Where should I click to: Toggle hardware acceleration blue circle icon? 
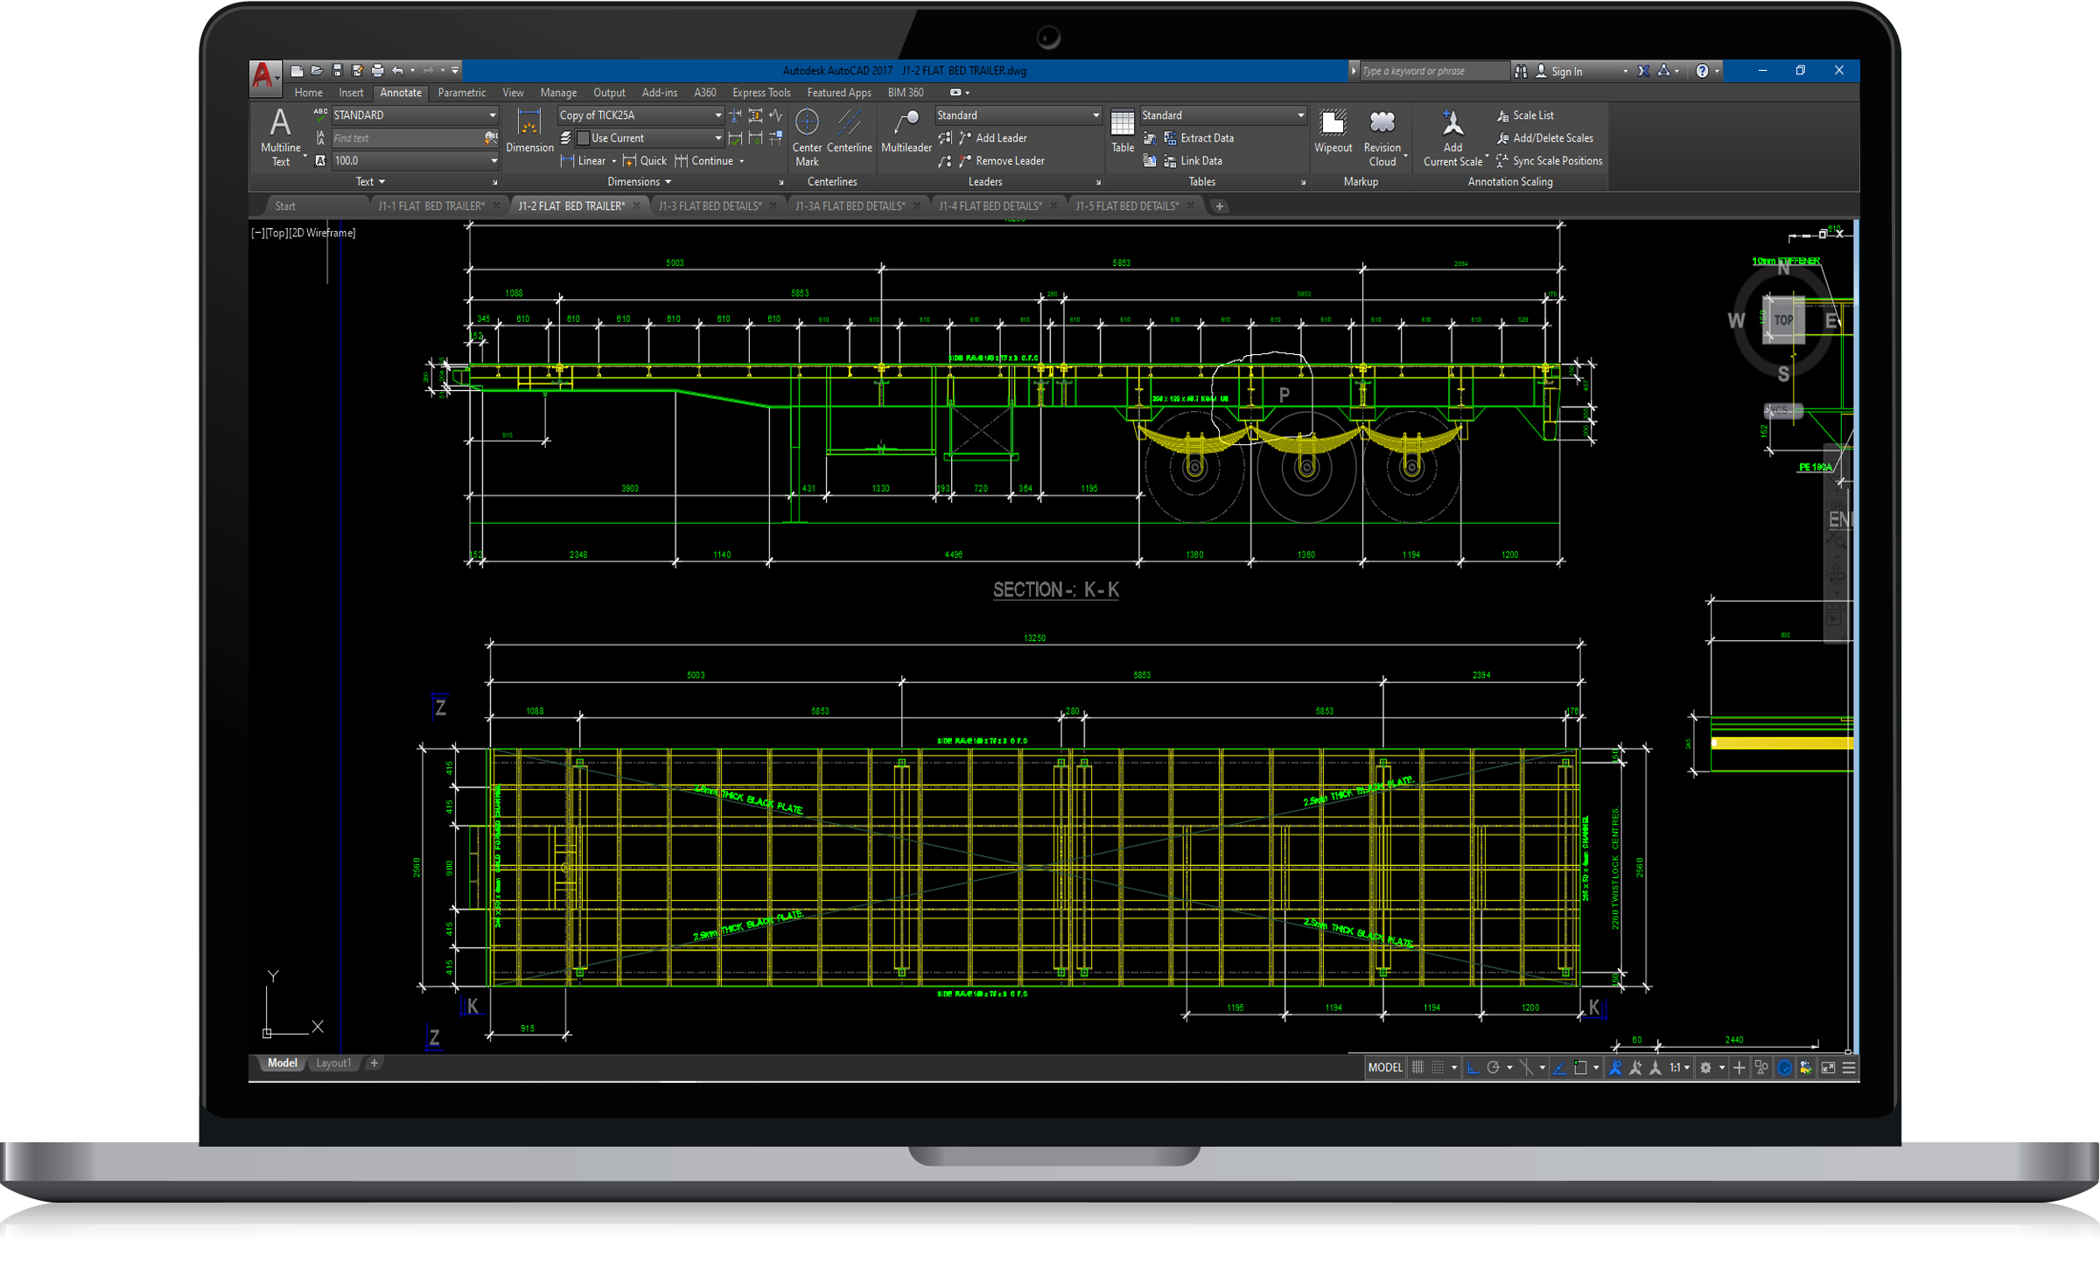(x=1784, y=1067)
